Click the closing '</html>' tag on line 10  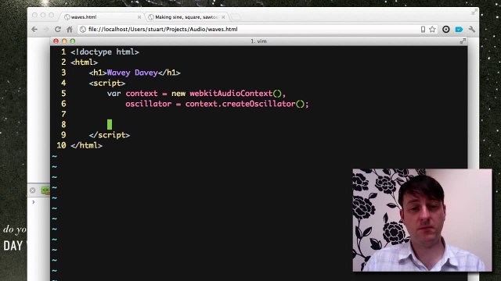coord(86,146)
